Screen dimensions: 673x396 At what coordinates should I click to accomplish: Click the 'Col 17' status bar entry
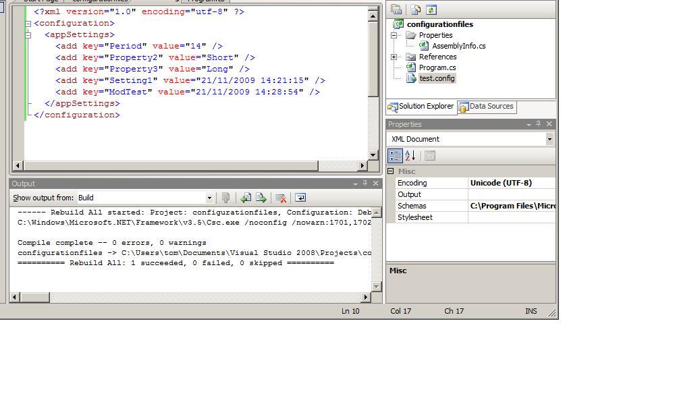pos(400,311)
